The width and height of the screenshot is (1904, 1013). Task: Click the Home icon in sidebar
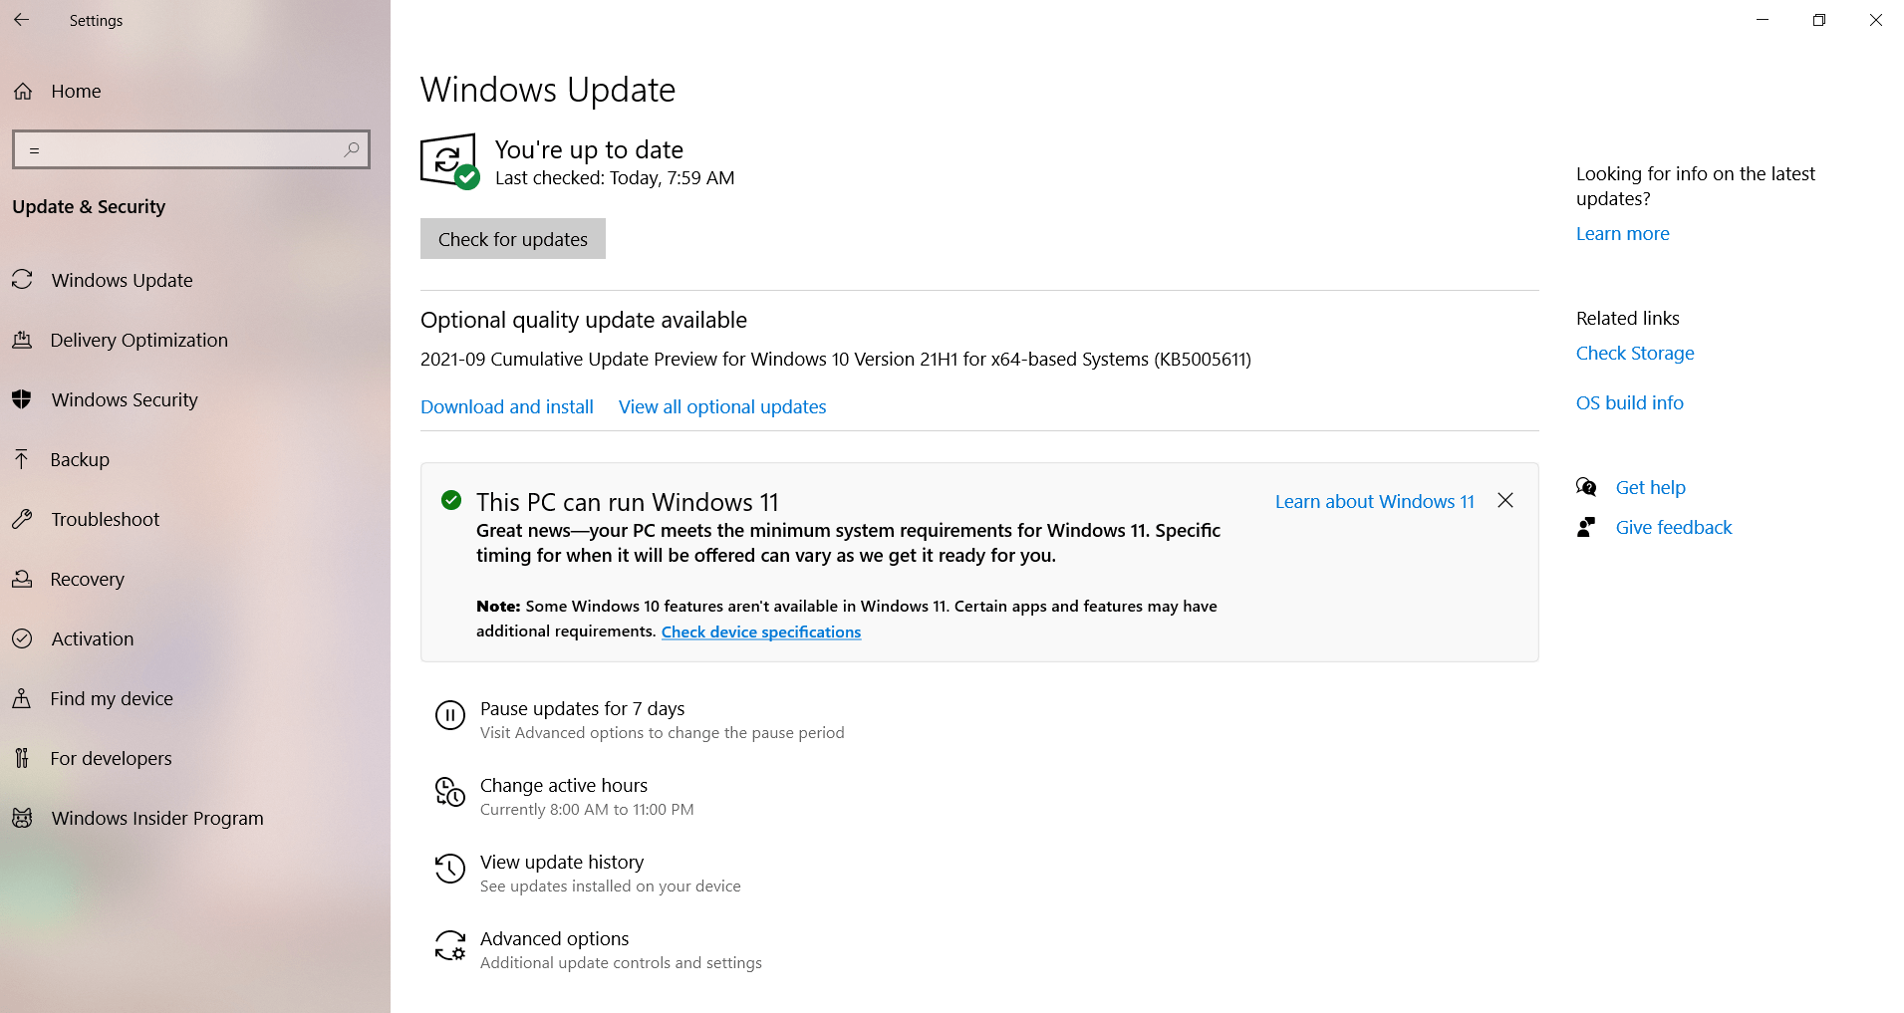pyautogui.click(x=23, y=92)
